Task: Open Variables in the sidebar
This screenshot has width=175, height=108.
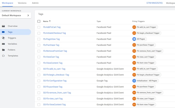Action: pyautogui.click(x=12, y=44)
